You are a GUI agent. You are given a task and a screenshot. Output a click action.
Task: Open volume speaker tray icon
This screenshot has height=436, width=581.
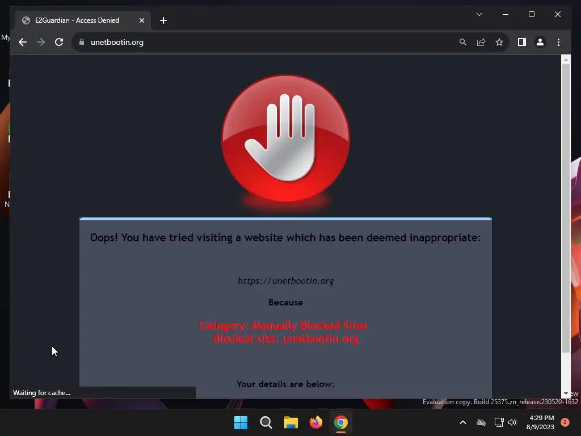[x=512, y=422]
